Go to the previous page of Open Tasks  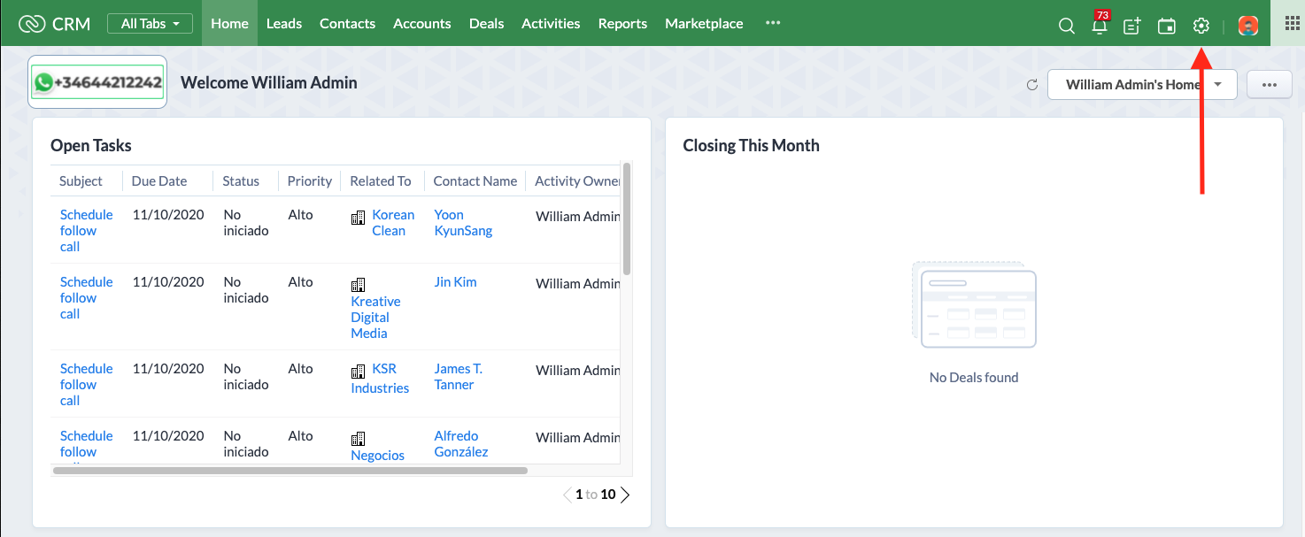(x=567, y=495)
